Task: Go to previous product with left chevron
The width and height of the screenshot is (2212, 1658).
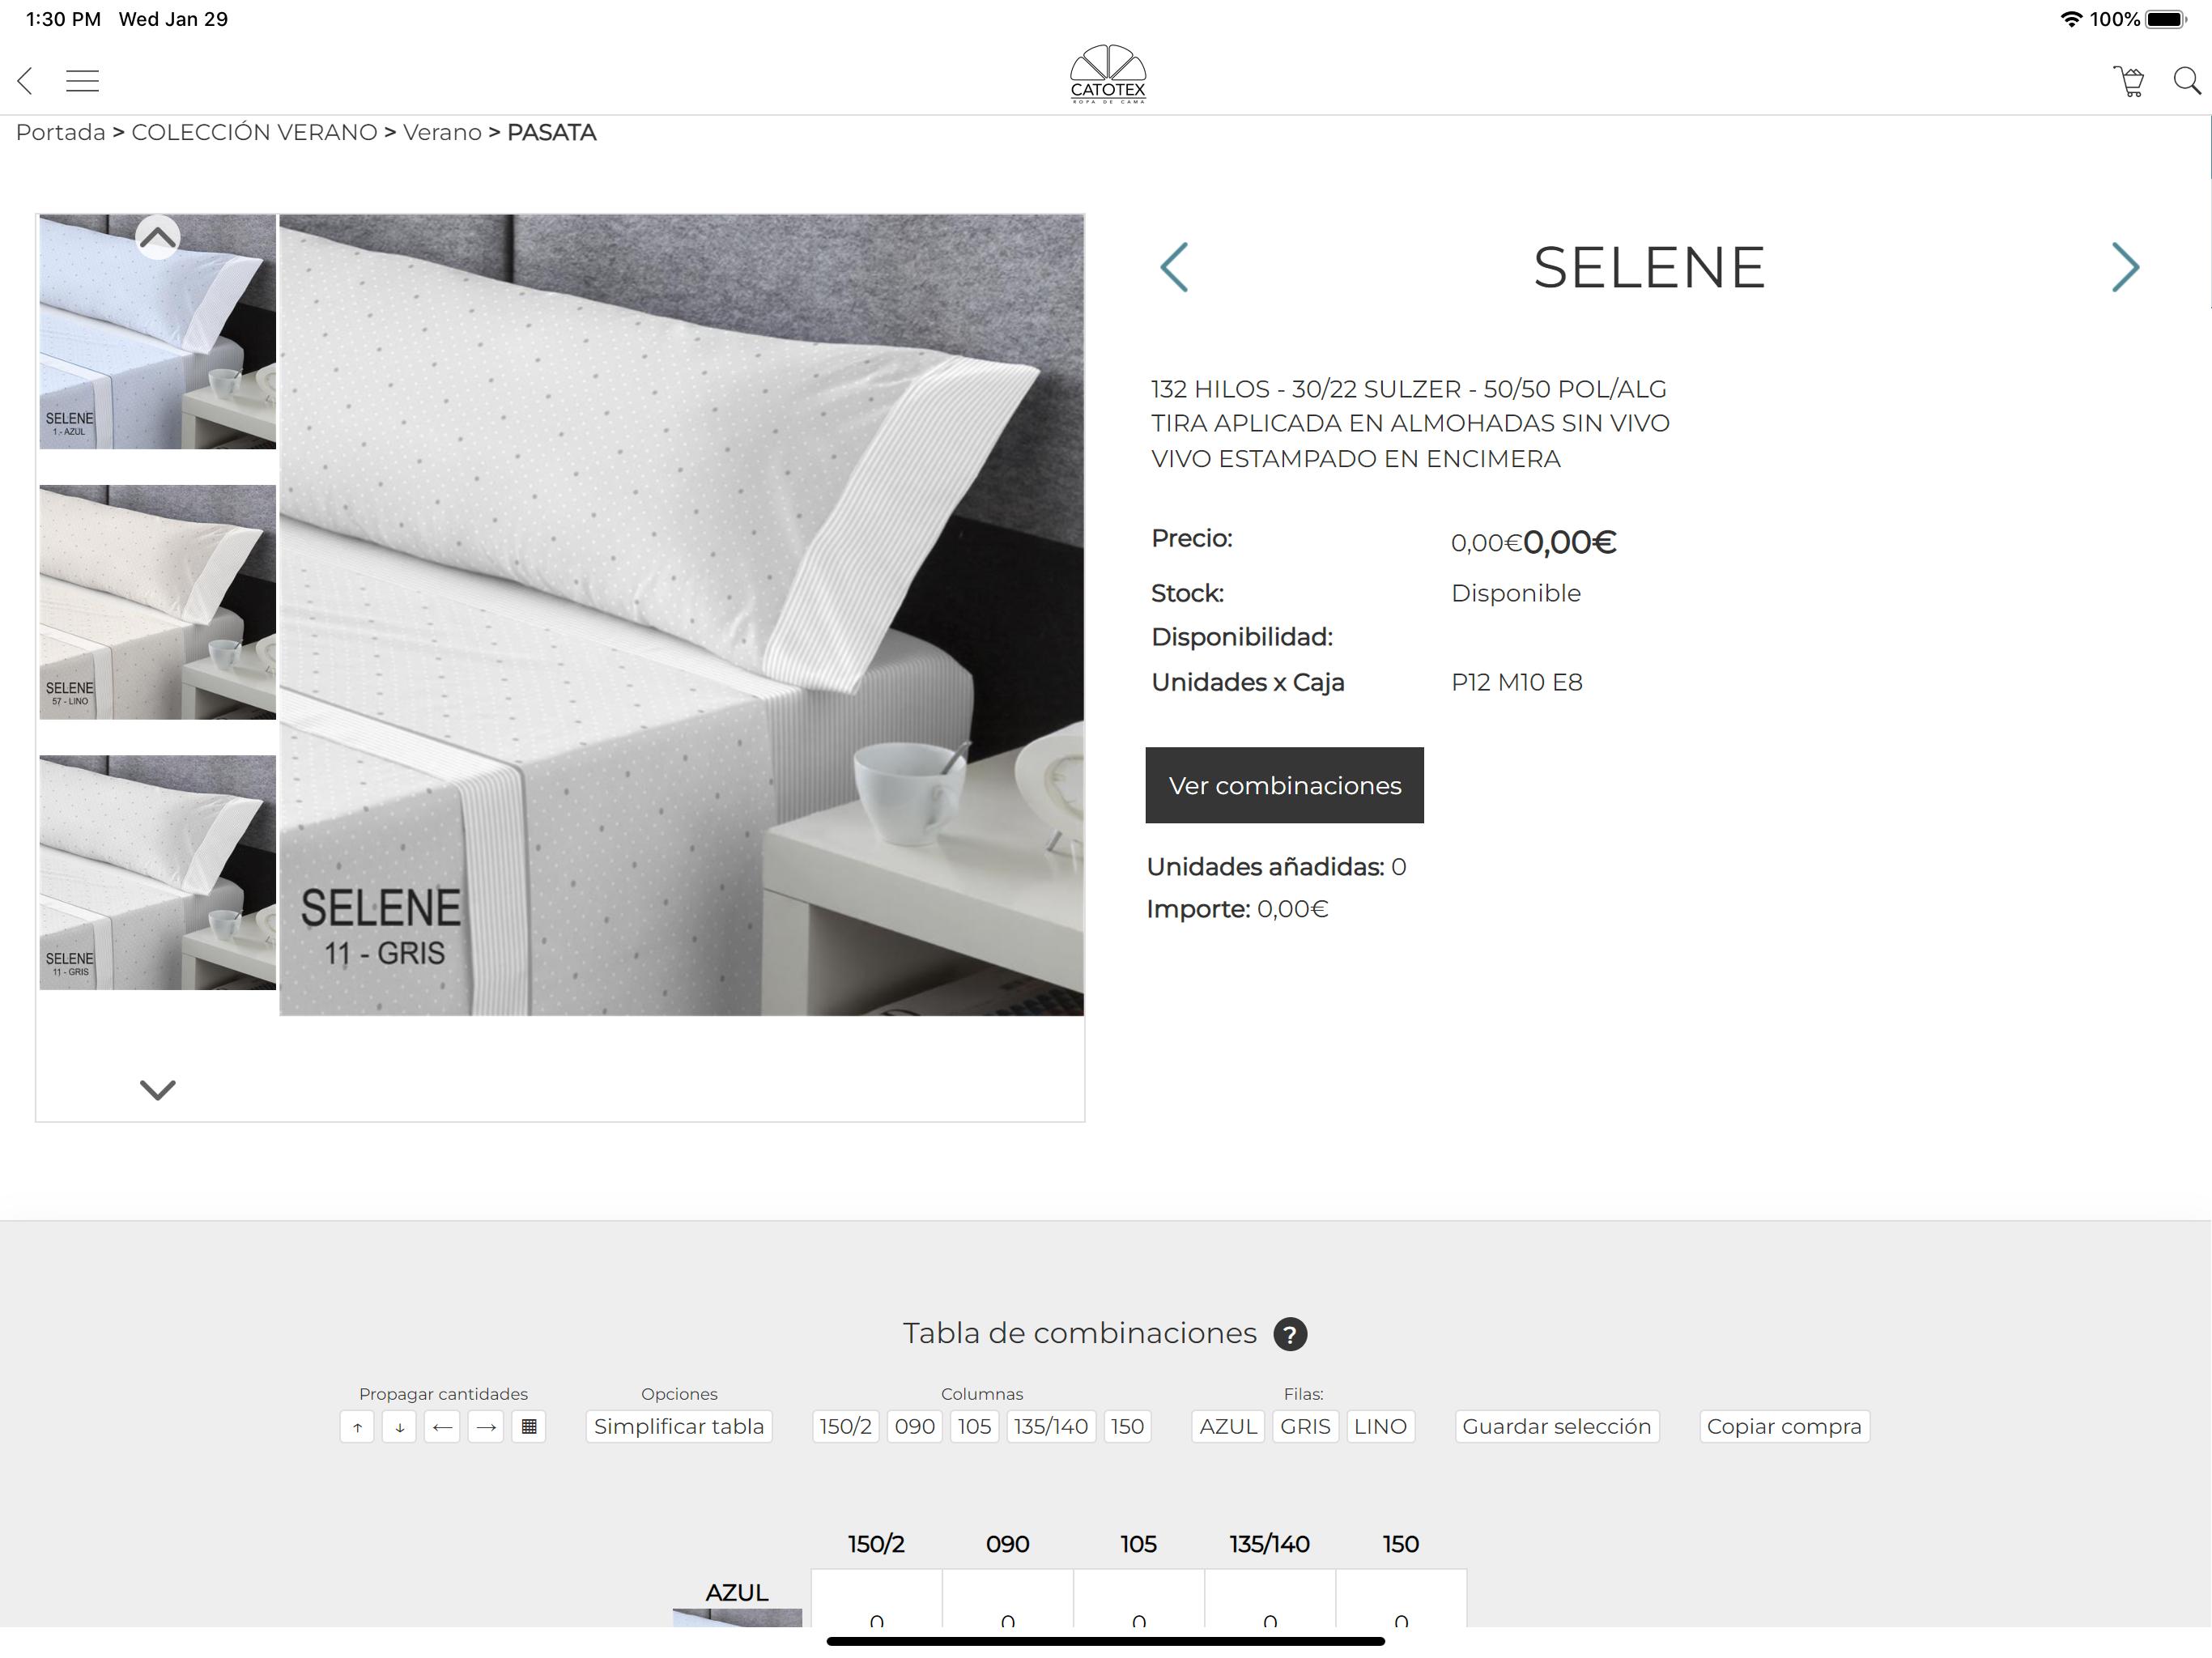Action: pos(1174,267)
